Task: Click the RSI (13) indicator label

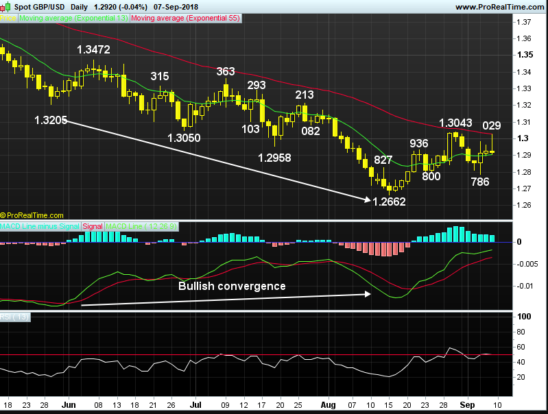Action: (x=14, y=317)
